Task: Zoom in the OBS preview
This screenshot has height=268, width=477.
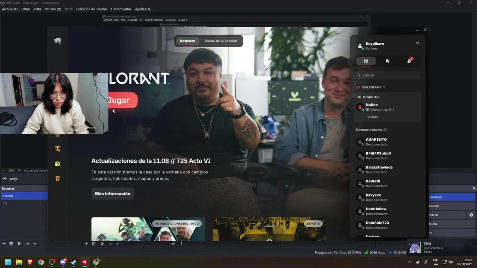Action: coord(19,170)
